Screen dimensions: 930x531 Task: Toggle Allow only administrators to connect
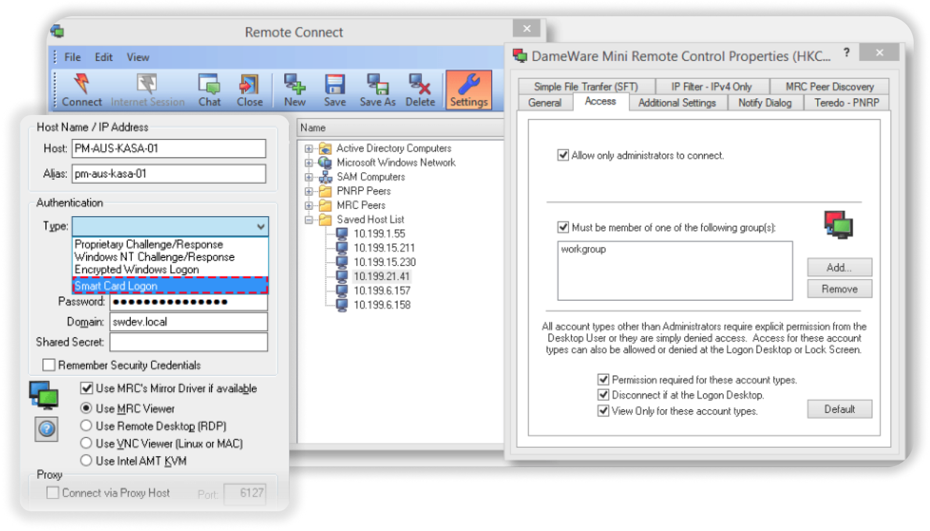click(x=563, y=155)
